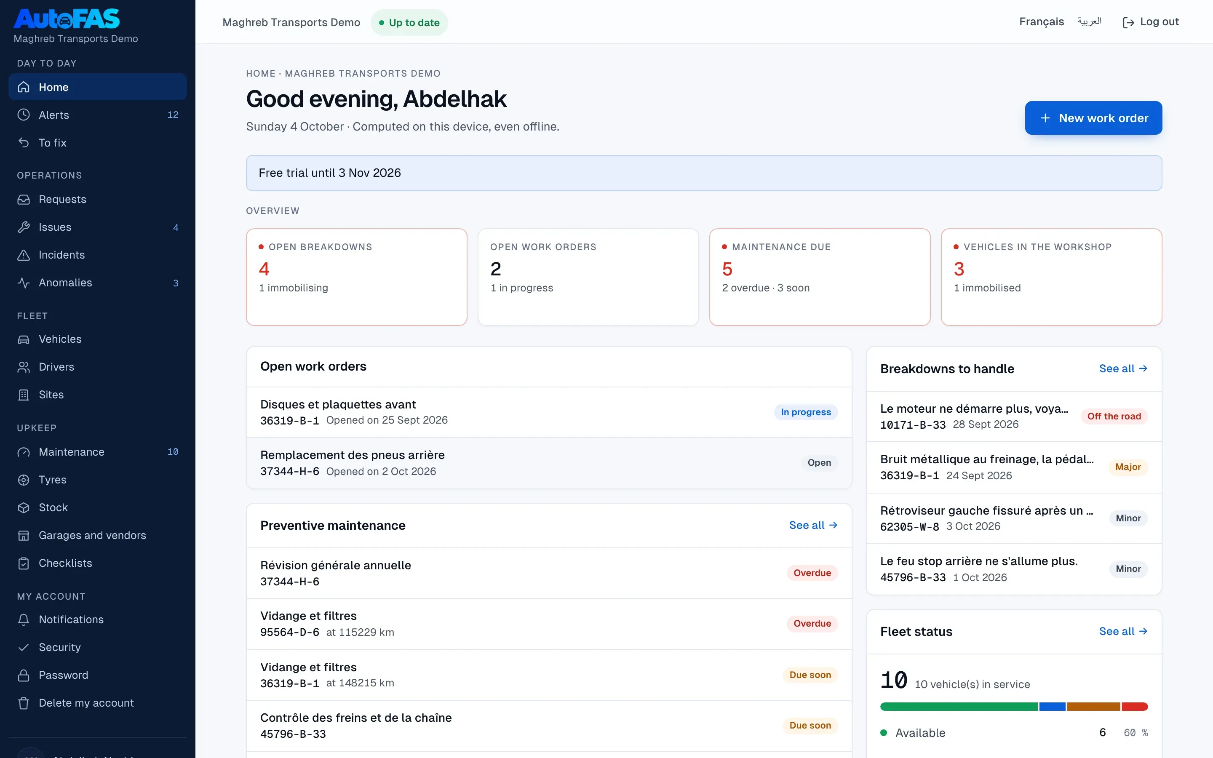
Task: Click the Vehicles car icon
Action: coord(24,339)
